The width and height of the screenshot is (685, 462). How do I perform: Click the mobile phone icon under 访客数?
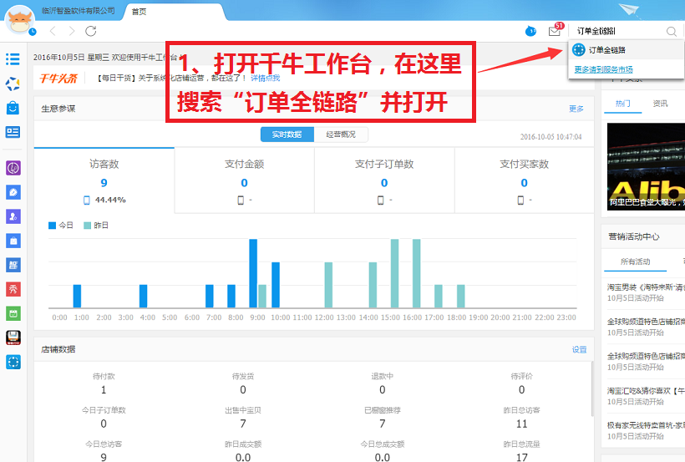[87, 201]
